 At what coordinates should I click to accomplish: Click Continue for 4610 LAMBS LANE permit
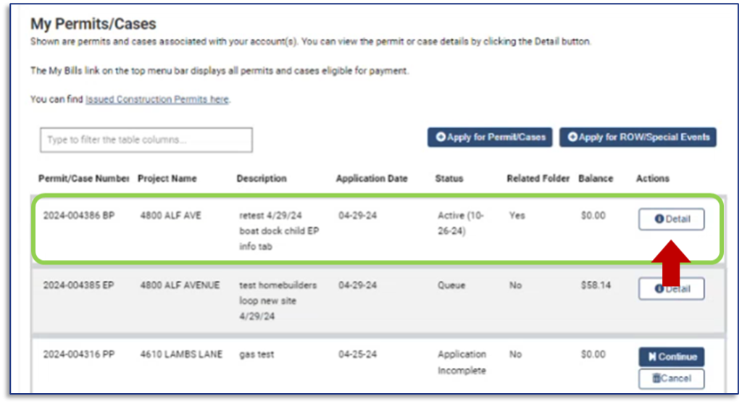point(671,356)
